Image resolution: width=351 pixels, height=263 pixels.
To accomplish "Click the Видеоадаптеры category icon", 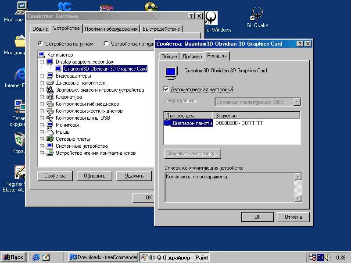I will tap(50, 76).
